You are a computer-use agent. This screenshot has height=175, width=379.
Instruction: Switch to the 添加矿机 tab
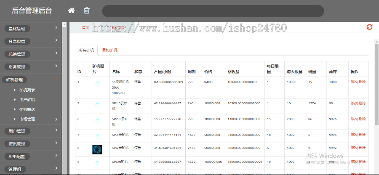pos(109,50)
